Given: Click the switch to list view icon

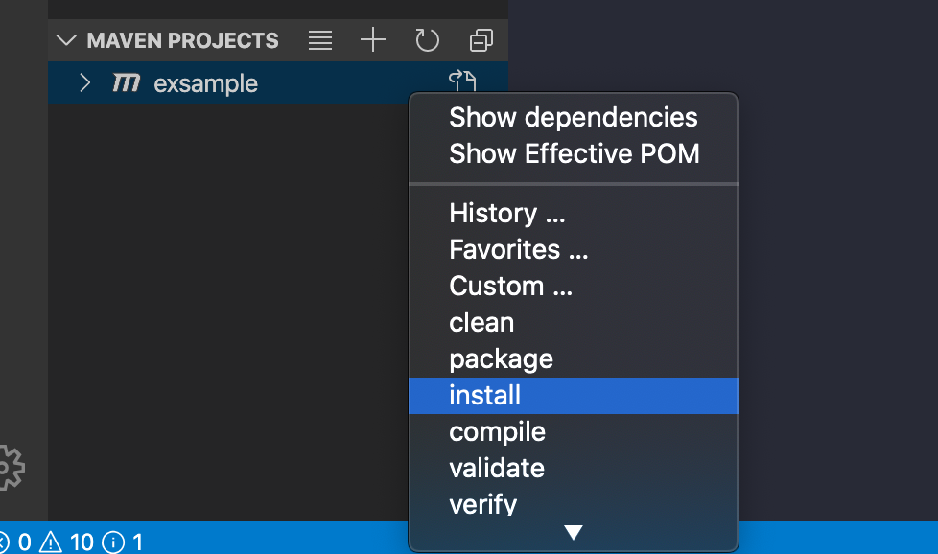Looking at the screenshot, I should pos(320,40).
